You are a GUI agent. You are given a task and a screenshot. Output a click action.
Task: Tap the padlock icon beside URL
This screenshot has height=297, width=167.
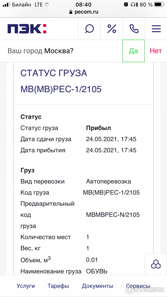click(x=70, y=12)
